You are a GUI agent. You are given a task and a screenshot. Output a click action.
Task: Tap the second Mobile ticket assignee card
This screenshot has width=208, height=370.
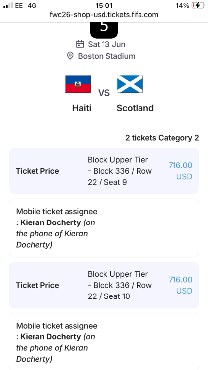click(x=104, y=341)
